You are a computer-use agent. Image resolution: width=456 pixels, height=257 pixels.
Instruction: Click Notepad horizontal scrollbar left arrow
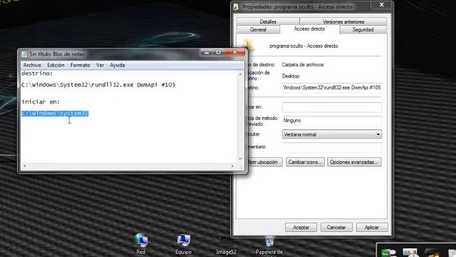[24, 166]
